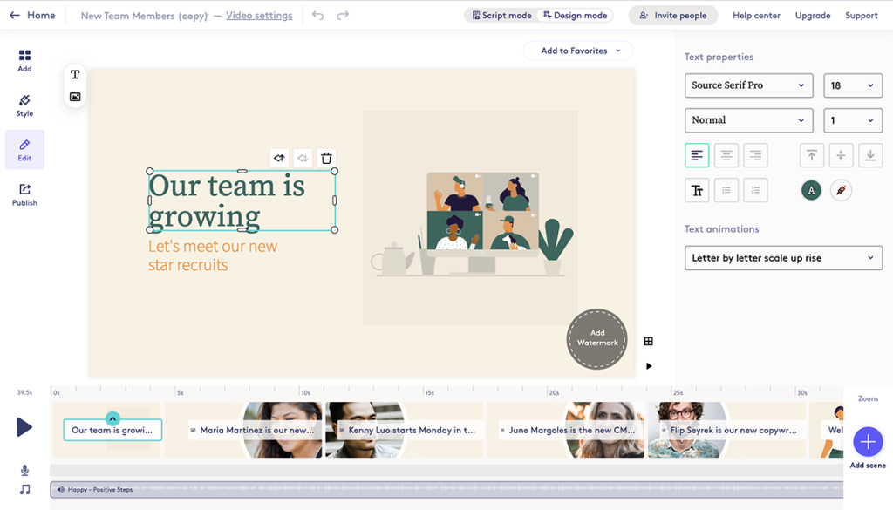
Task: Click the Invite people button
Action: [x=672, y=15]
